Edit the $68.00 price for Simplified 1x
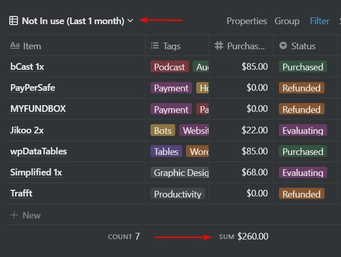Screen dimensions: 341x257 tap(255, 172)
